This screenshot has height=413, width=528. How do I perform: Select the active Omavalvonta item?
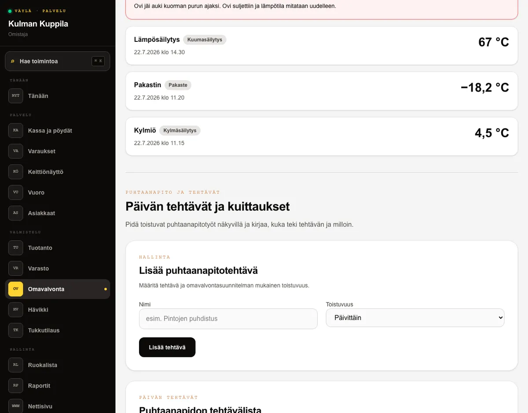58,289
